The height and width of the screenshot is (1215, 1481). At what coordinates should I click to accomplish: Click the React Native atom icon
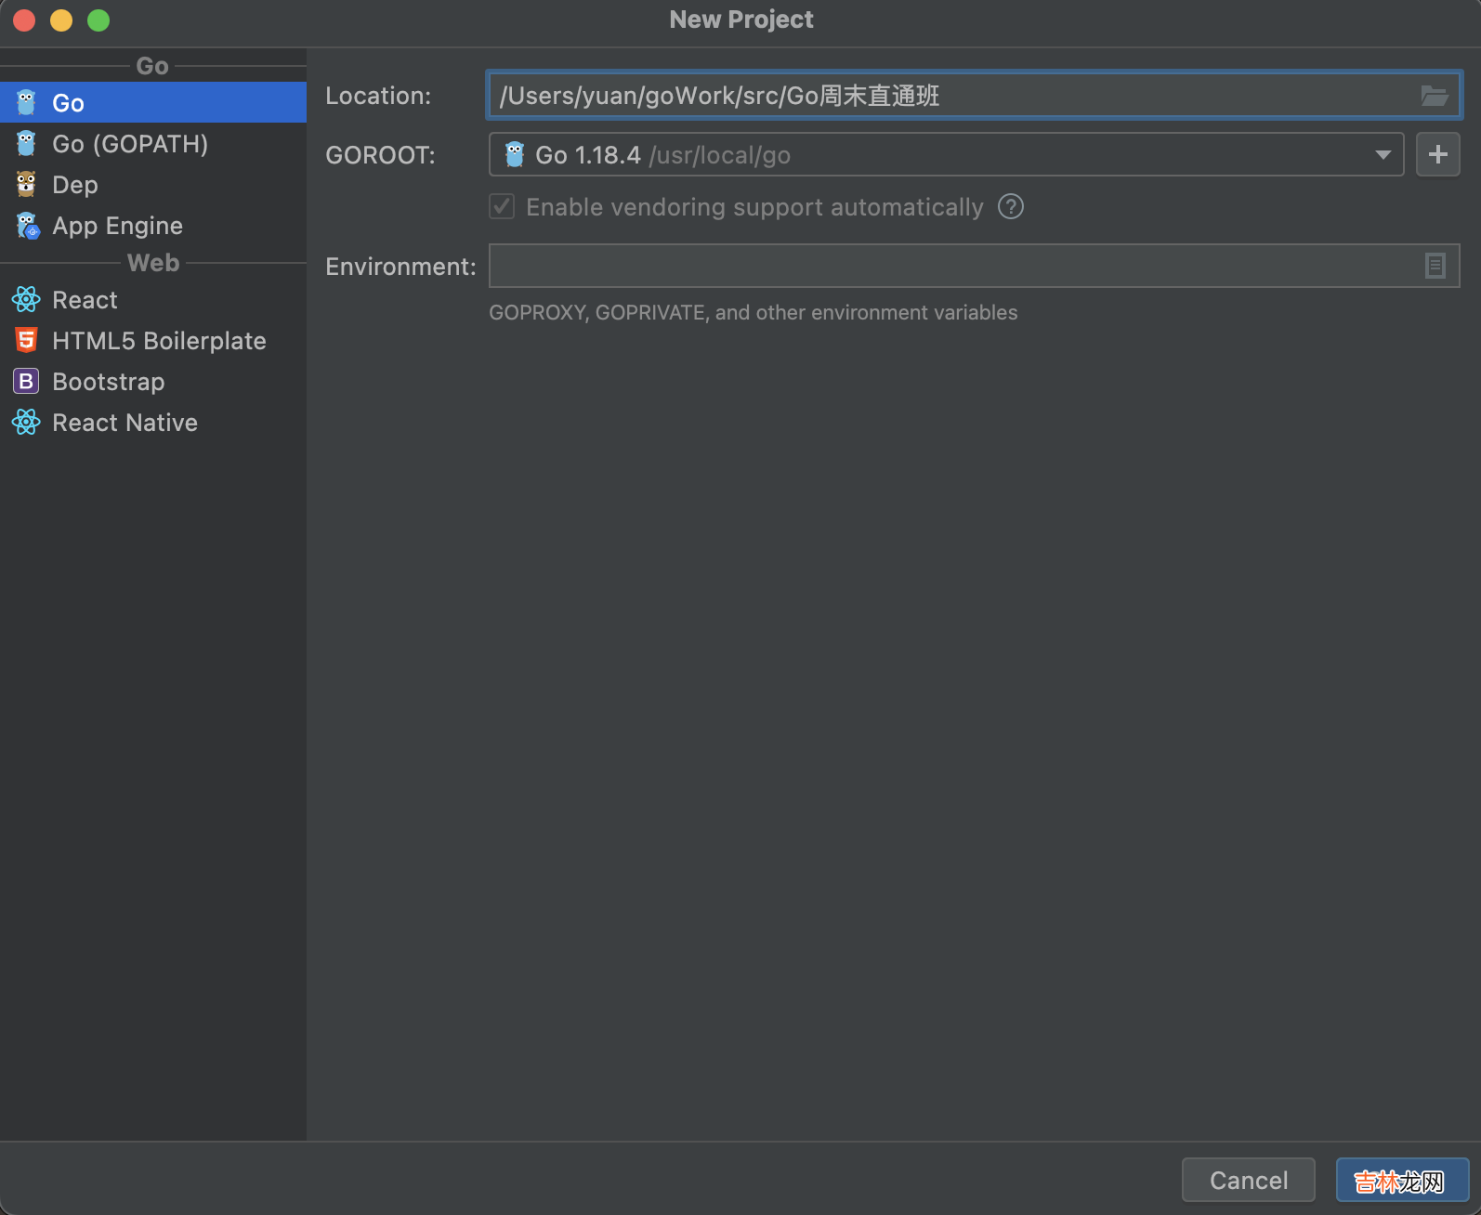[26, 422]
